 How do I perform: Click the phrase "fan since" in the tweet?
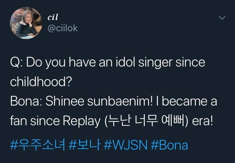pos(37,121)
